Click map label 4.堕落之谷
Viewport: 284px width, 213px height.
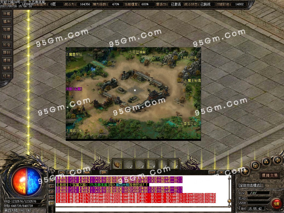click(x=189, y=123)
